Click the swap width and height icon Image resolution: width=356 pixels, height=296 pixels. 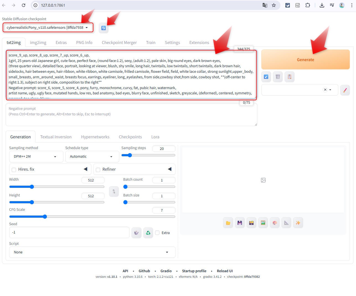[x=114, y=191]
